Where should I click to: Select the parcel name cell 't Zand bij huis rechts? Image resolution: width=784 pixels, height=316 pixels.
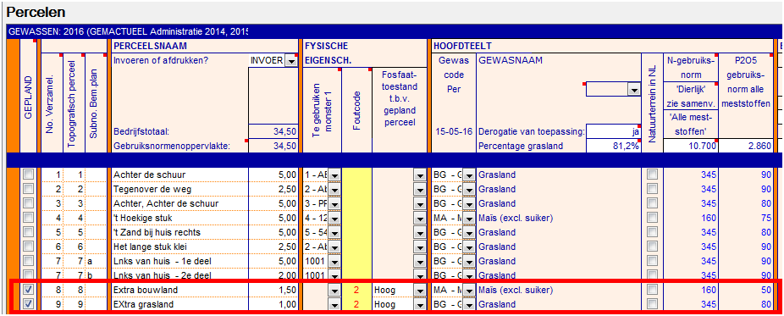[180, 233]
